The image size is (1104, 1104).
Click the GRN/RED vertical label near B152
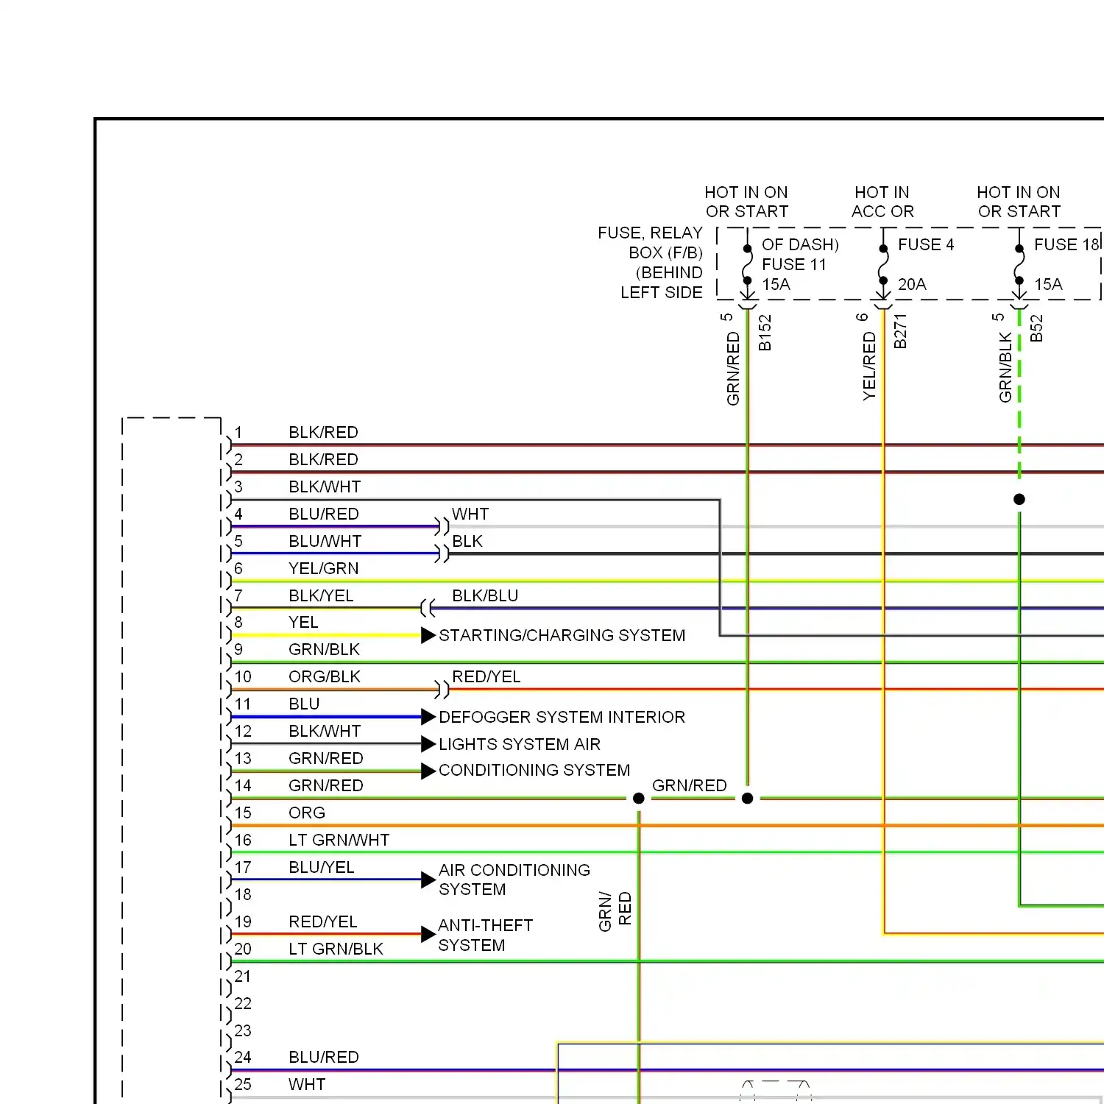point(733,368)
